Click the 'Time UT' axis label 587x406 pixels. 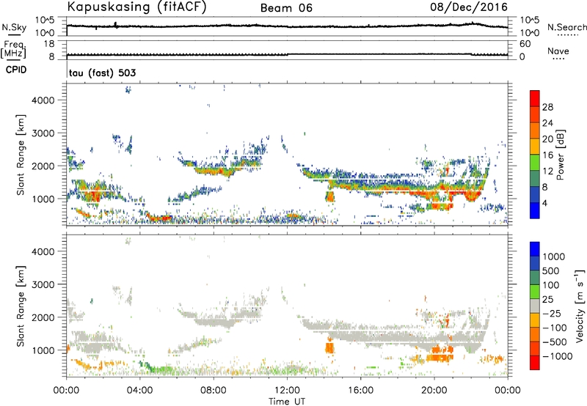point(287,402)
